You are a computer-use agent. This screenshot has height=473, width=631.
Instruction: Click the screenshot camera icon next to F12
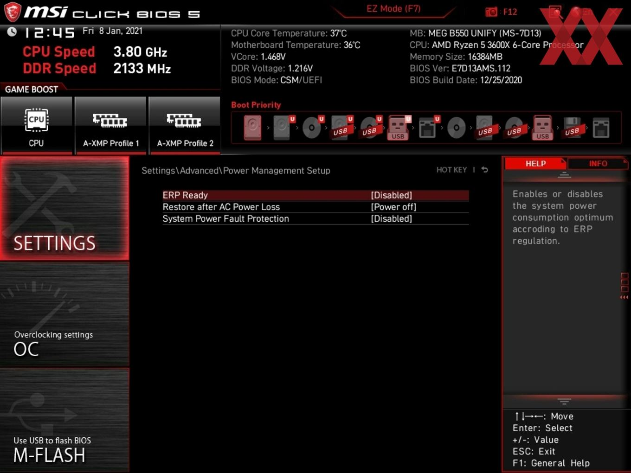click(x=491, y=12)
